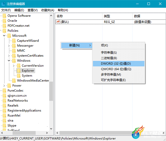Expand the Power tree node
Viewport: 166px width, 141px height.
click(4, 86)
